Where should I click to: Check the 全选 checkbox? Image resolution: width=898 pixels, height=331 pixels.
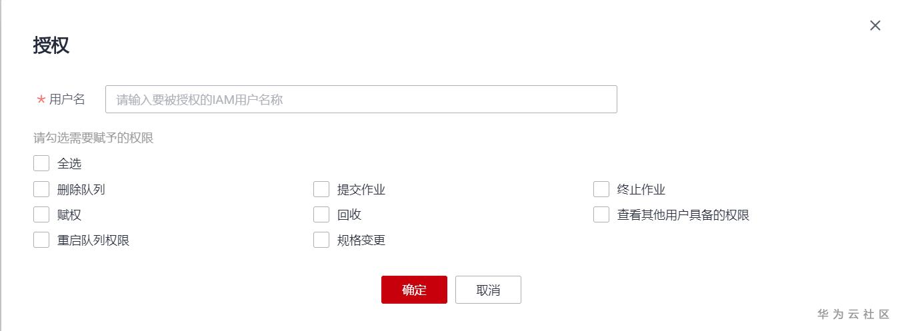click(41, 164)
